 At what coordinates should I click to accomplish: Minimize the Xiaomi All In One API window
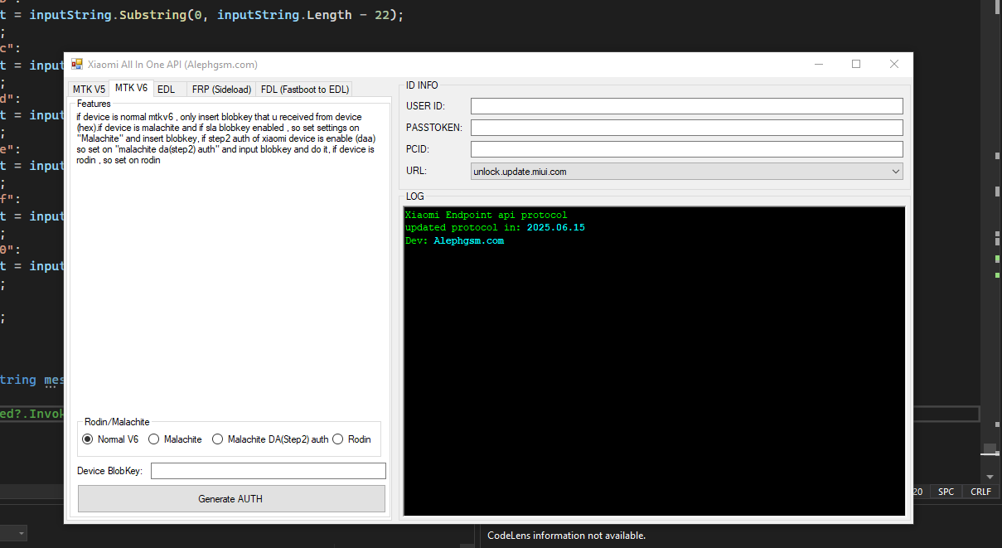pos(818,64)
